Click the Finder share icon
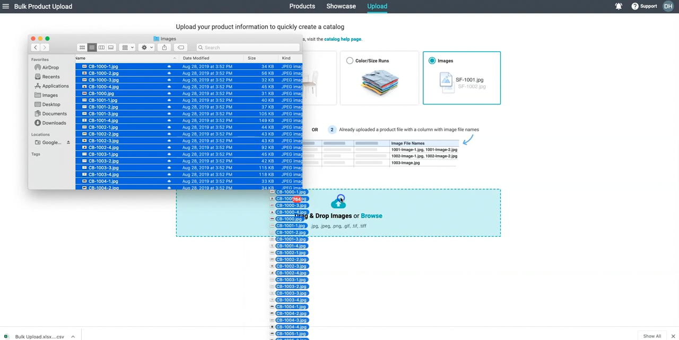679x340 pixels. pos(164,48)
